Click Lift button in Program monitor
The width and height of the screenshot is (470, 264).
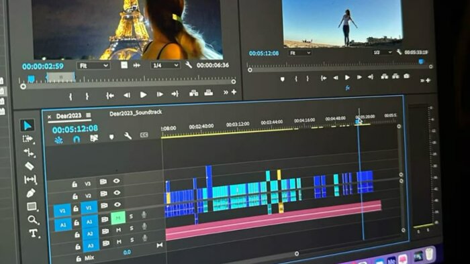[385, 76]
